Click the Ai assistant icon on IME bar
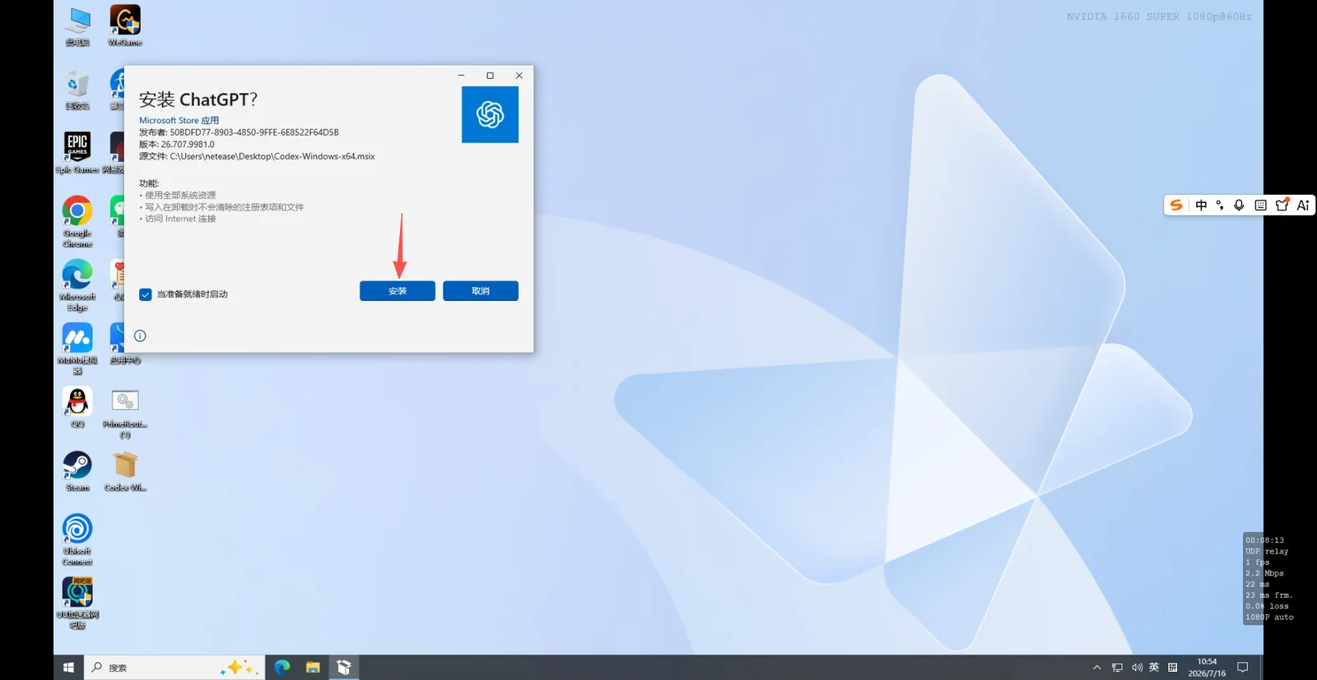This screenshot has width=1317, height=680. 1303,206
